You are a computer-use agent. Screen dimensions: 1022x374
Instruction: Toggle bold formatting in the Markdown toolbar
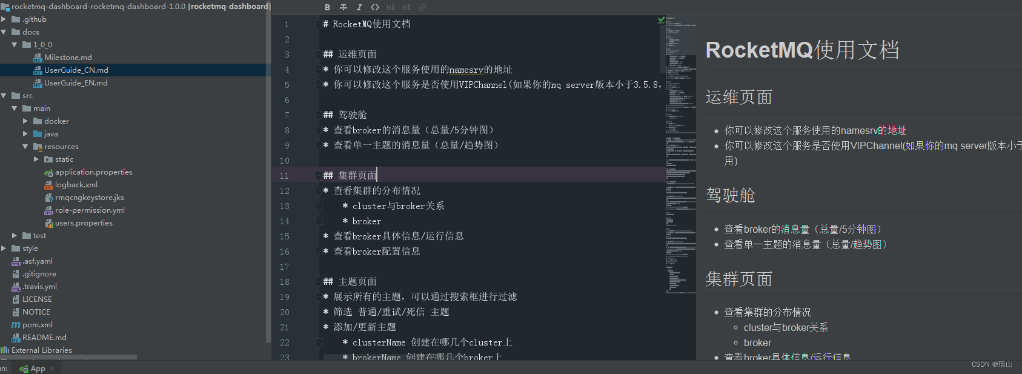pyautogui.click(x=327, y=7)
